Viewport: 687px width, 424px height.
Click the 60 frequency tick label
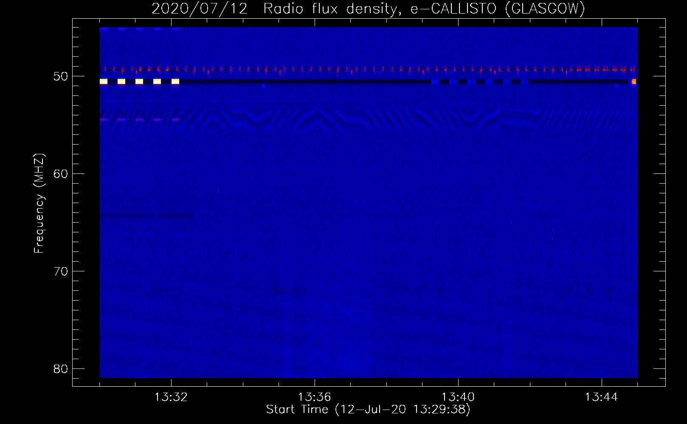click(61, 174)
